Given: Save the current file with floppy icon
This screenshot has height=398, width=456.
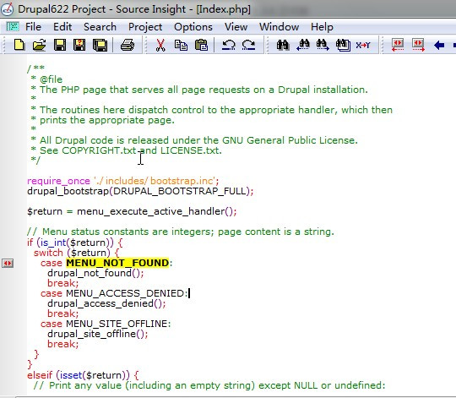Looking at the screenshot, I should [60, 45].
